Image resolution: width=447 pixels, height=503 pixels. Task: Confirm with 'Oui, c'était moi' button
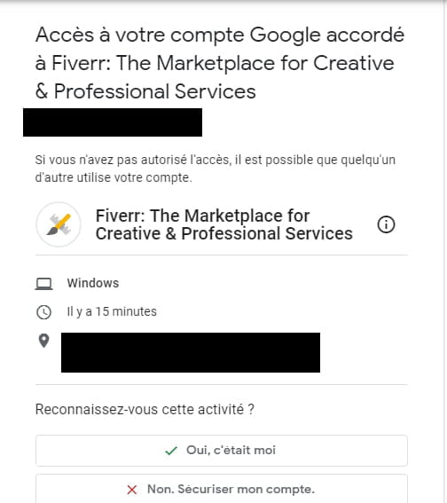tap(222, 451)
